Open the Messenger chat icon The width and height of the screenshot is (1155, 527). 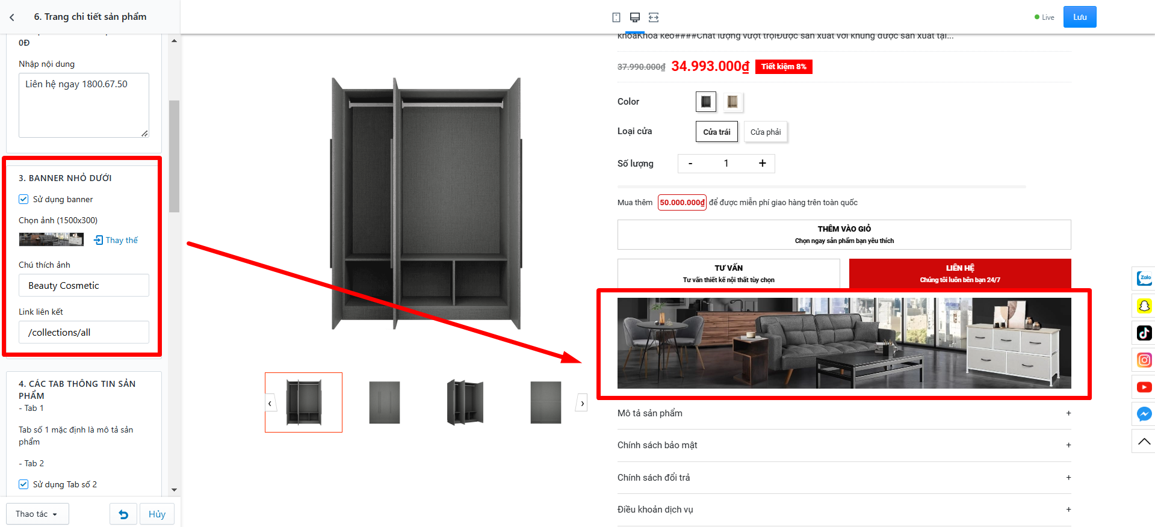1144,414
